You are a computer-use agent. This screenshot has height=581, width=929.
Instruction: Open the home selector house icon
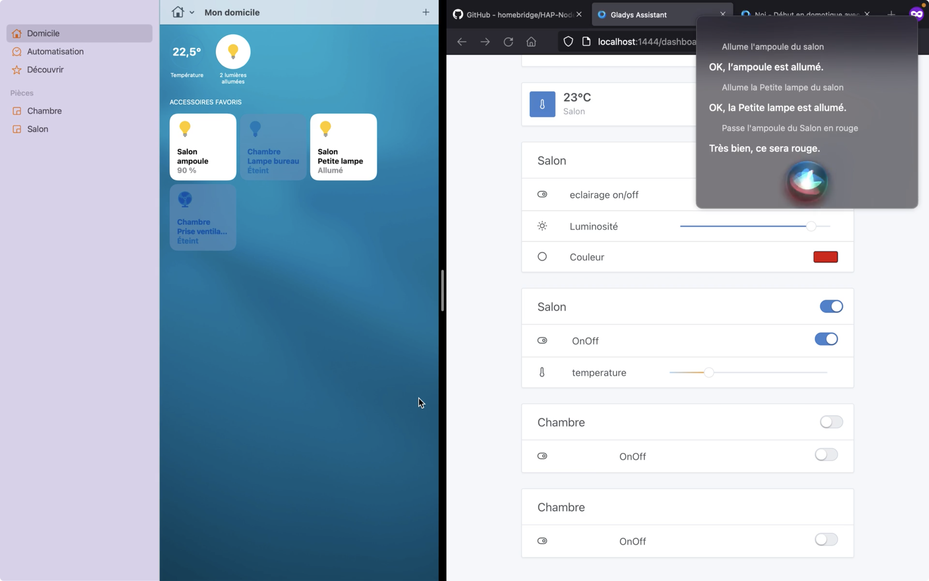tap(178, 12)
